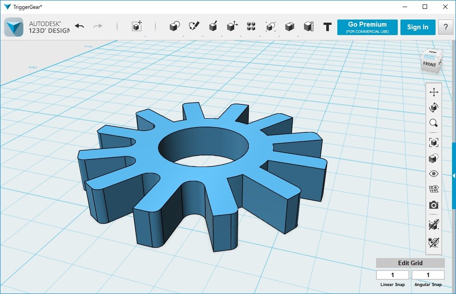Click the Linear Snap value field
Image resolution: width=456 pixels, height=294 pixels.
[392, 275]
